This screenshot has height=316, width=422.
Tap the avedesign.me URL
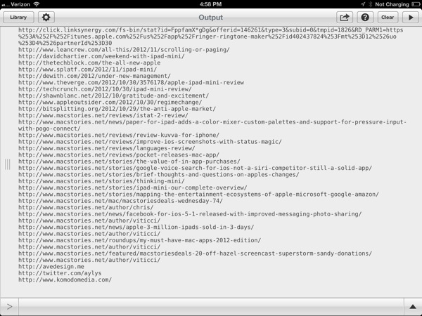(x=51, y=267)
